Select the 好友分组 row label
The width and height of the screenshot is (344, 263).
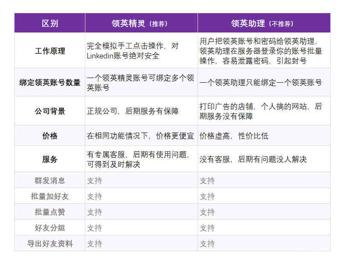tap(50, 228)
